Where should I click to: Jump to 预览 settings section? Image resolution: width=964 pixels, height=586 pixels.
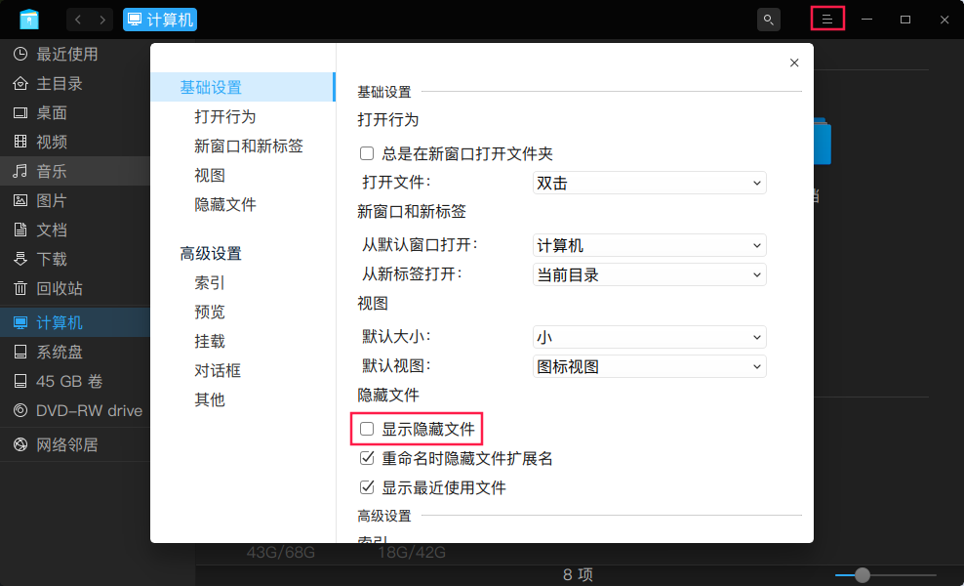[x=210, y=313]
